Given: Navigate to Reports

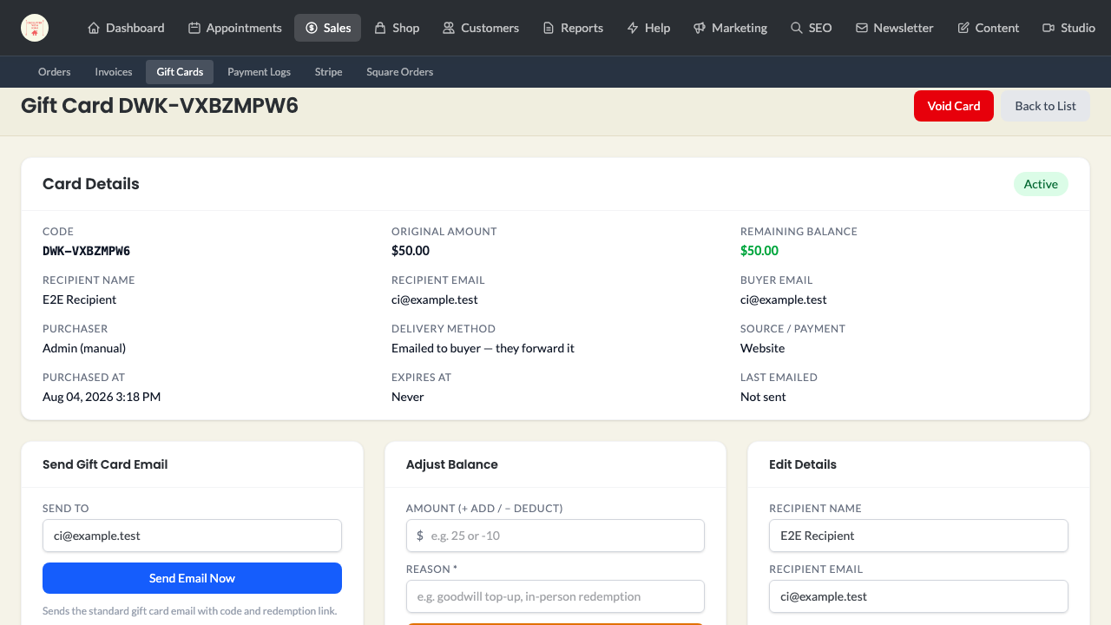Looking at the screenshot, I should (573, 28).
